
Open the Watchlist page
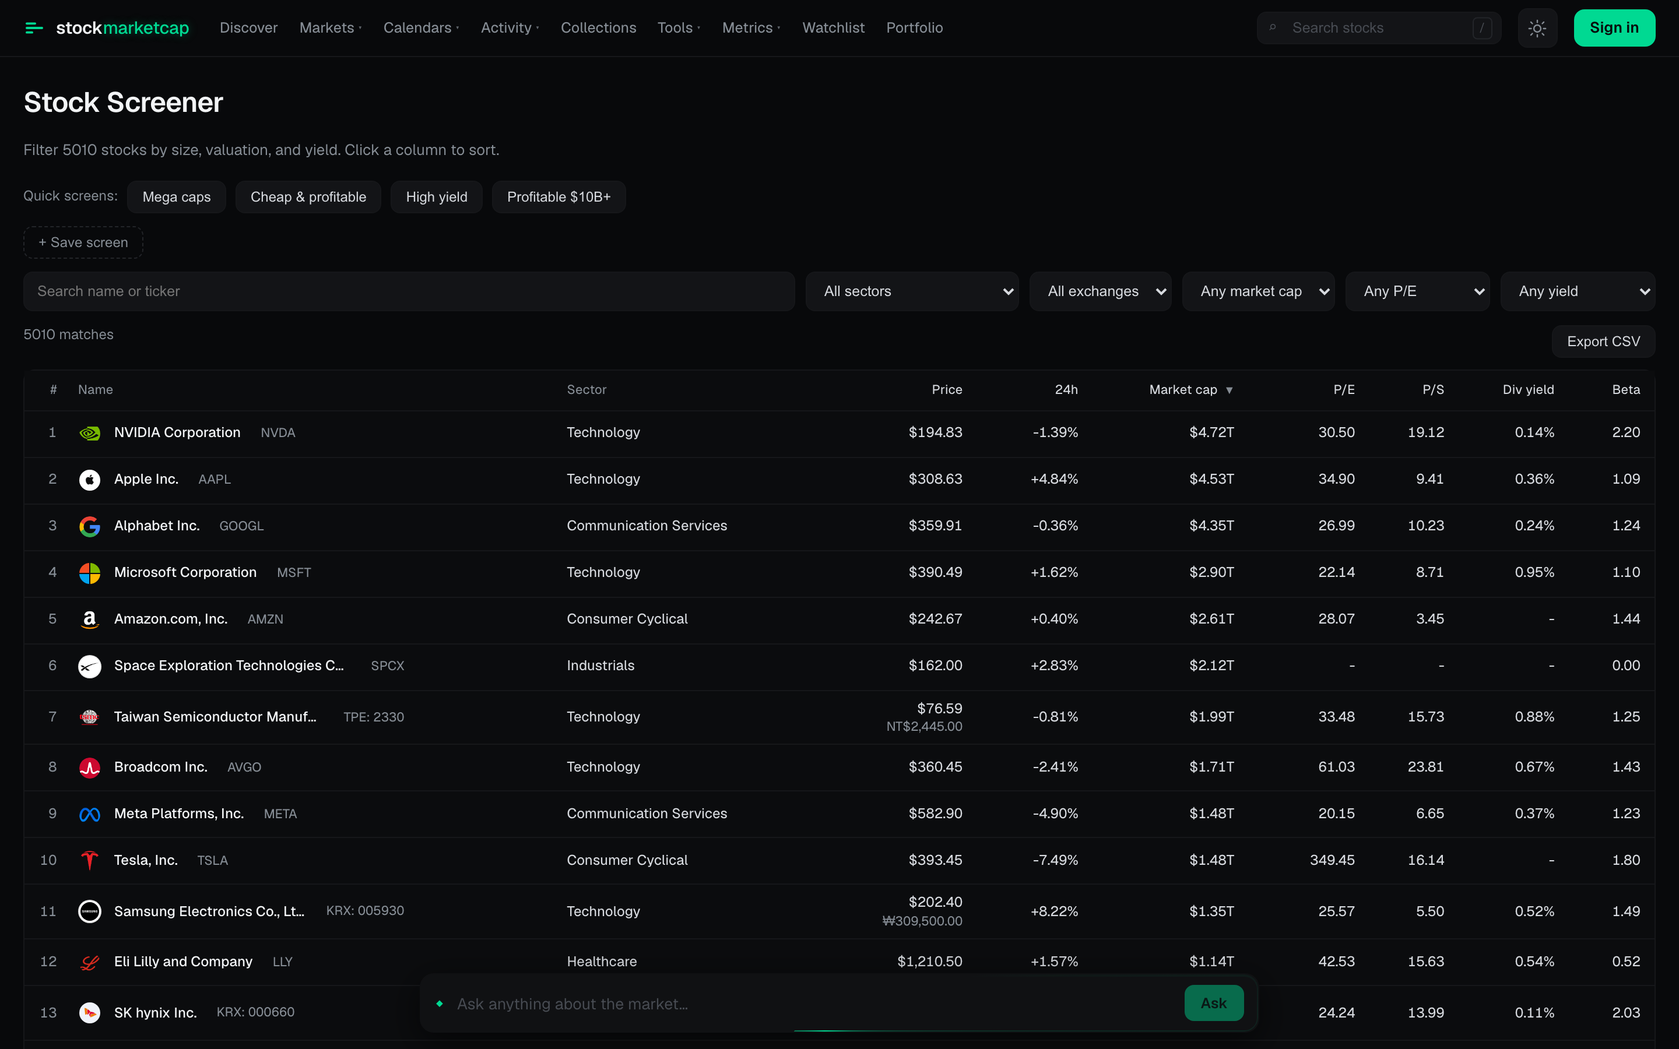click(833, 28)
